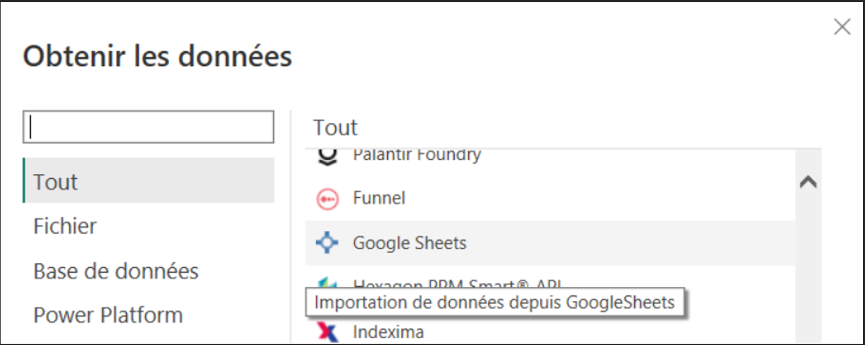Focus the connector search box
This screenshot has width=865, height=345.
tap(148, 127)
